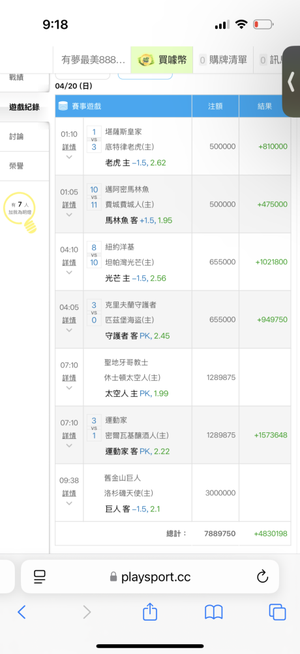Viewport: 300px width, 654px height.
Task: Open the 購牌清單 tab
Action: click(x=224, y=60)
